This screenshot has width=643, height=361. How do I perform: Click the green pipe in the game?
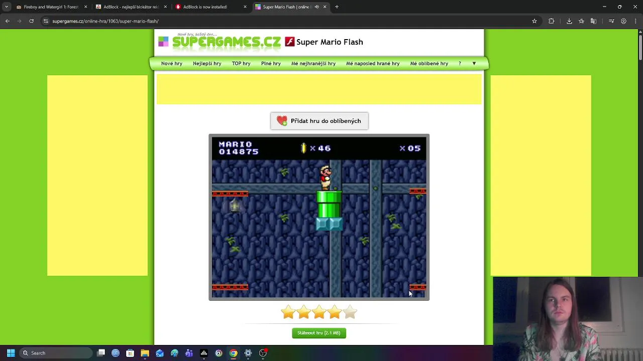[x=329, y=205]
